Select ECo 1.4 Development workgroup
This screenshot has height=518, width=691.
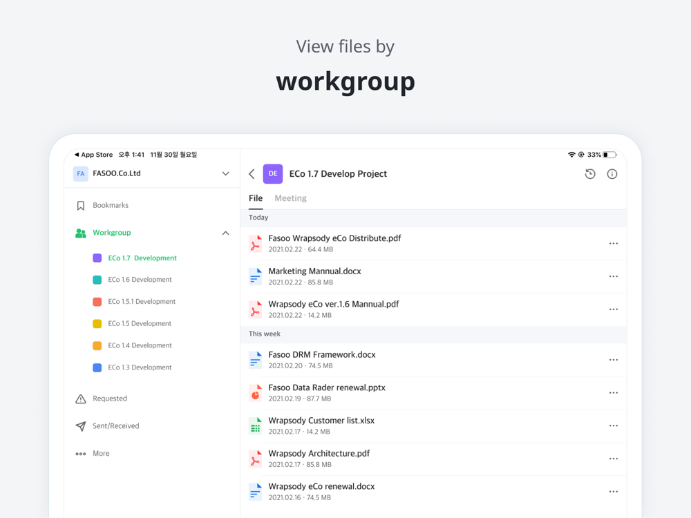coord(140,346)
